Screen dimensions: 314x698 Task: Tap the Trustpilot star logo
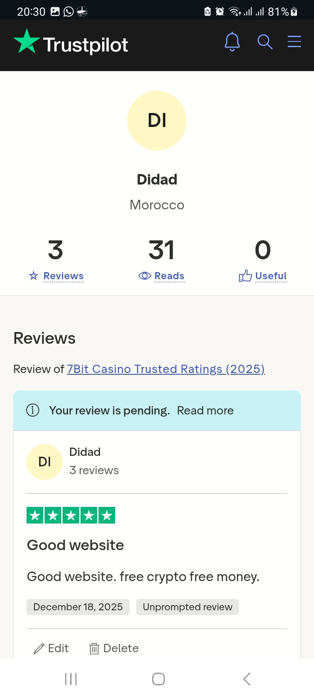tap(27, 41)
